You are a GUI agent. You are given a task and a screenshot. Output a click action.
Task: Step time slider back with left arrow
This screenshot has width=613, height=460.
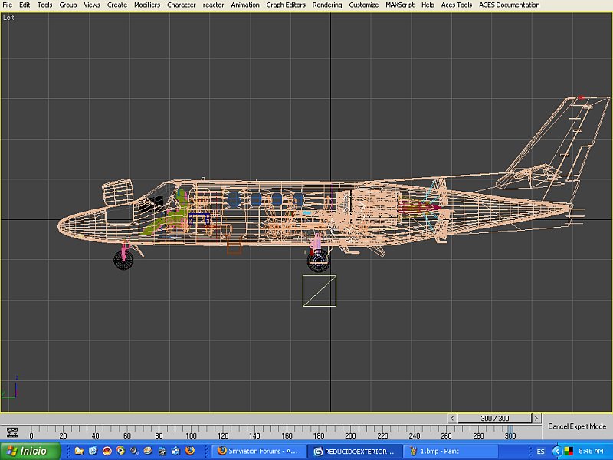click(452, 419)
